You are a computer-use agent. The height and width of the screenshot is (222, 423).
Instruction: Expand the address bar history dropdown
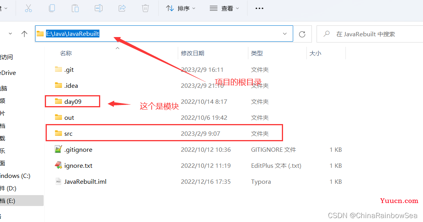pos(285,34)
